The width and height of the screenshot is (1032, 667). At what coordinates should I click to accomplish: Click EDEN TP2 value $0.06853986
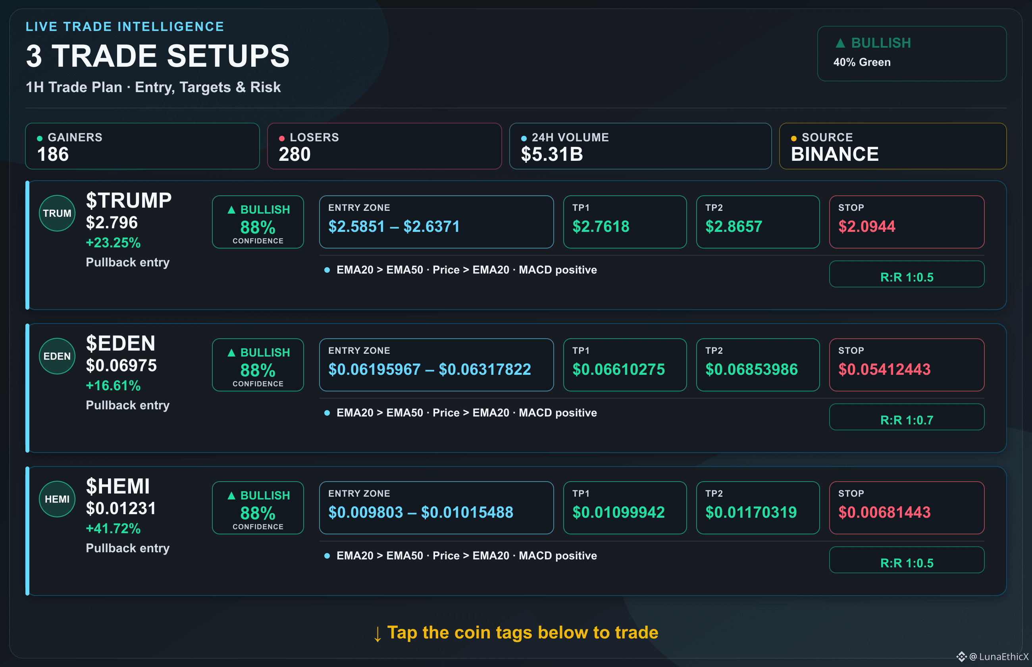pyautogui.click(x=751, y=370)
